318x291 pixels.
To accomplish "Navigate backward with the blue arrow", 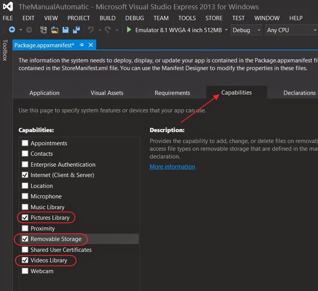I will coord(12,30).
